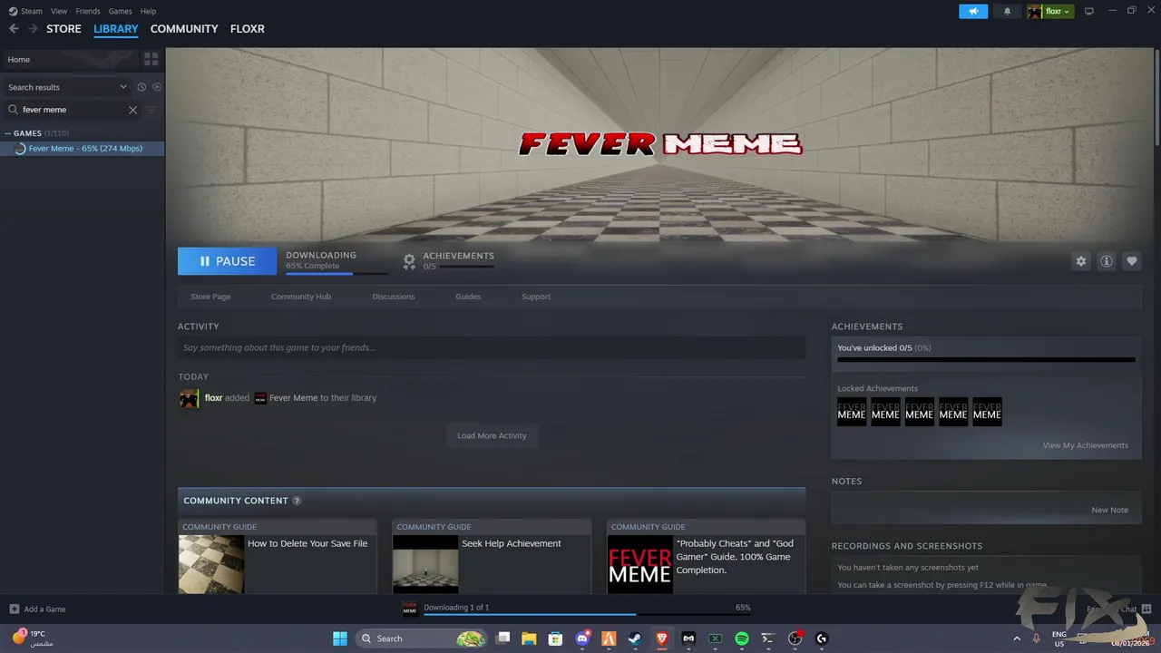Open game settings gear icon

(1081, 261)
